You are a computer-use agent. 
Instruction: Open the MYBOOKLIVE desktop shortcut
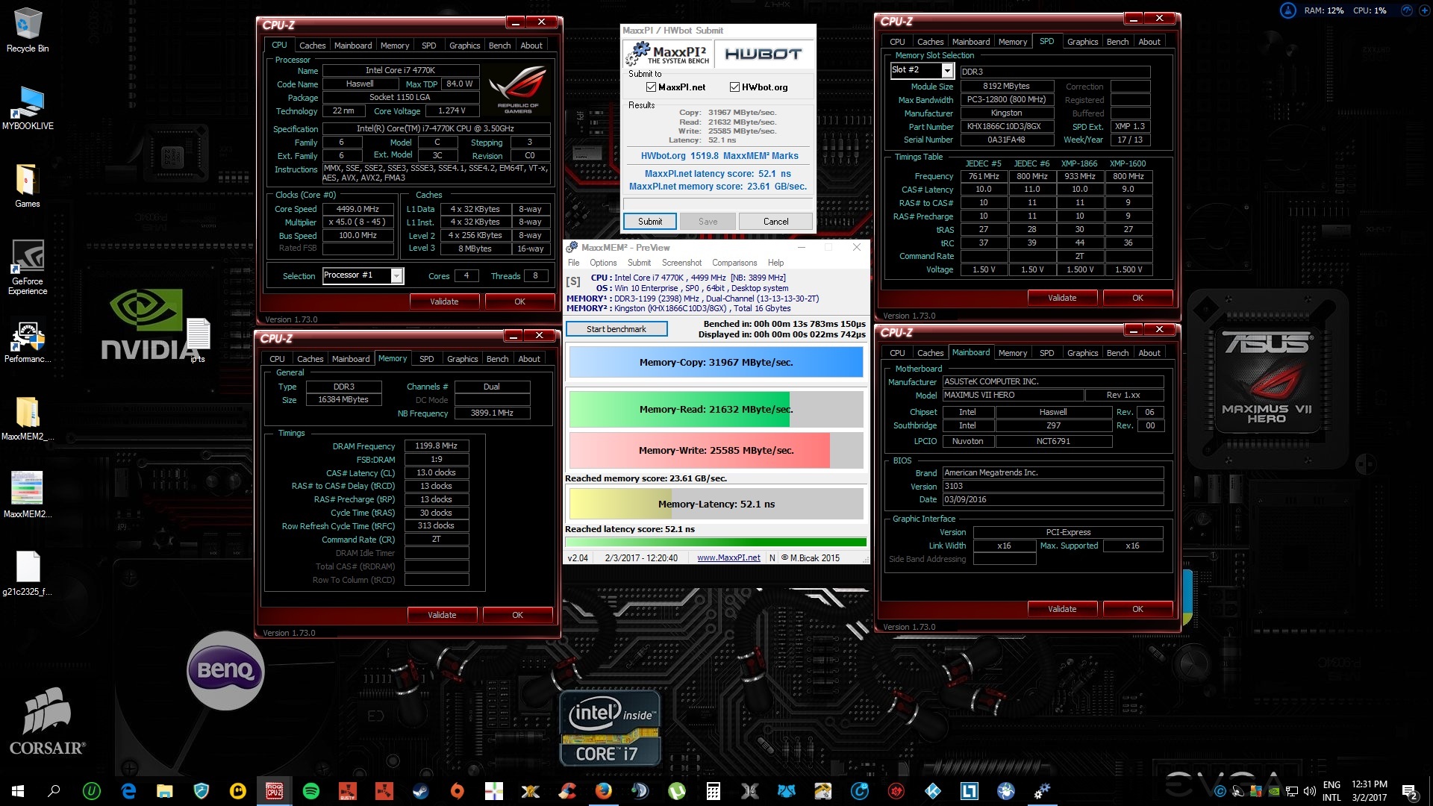point(28,108)
